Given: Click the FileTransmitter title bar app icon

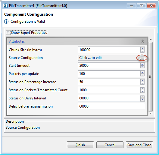Looking at the screenshot, I should click(5, 6).
